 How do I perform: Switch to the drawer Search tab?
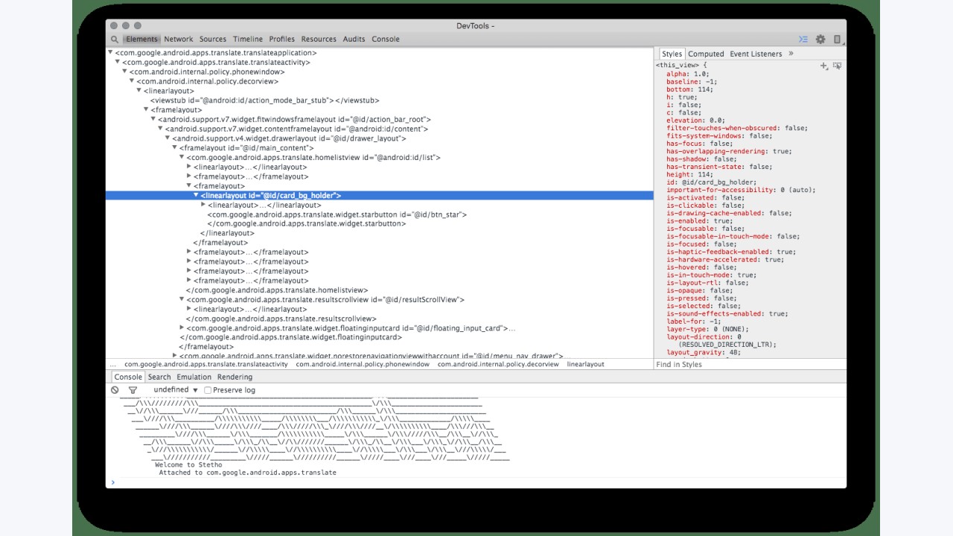tap(159, 377)
